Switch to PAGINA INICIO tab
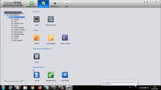Screen dimensions: 161x90 coord(31,4)
